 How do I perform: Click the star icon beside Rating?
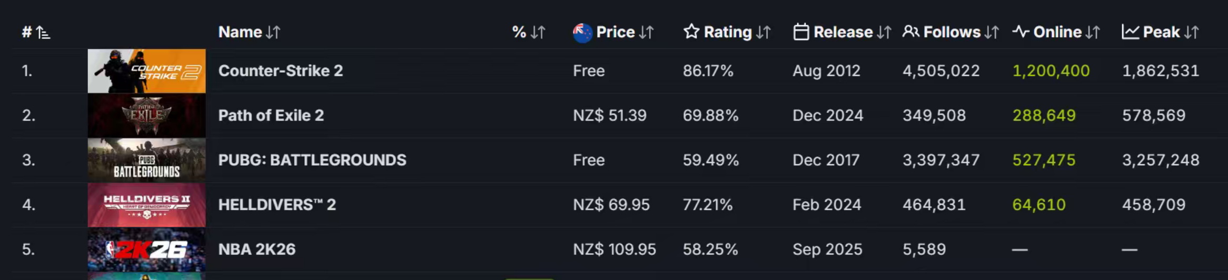(x=691, y=32)
